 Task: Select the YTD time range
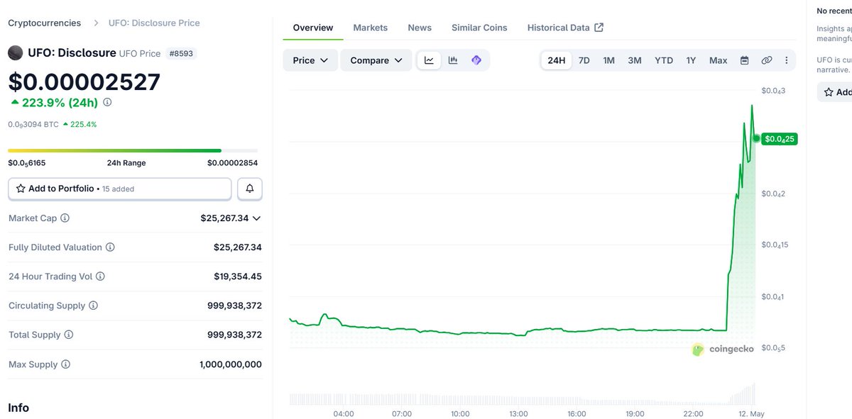point(664,60)
